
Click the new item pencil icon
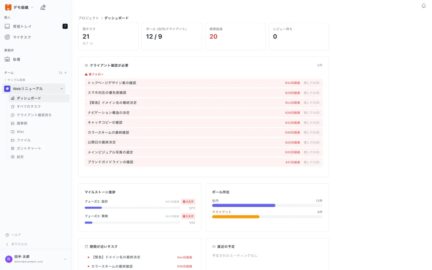coord(43,7)
